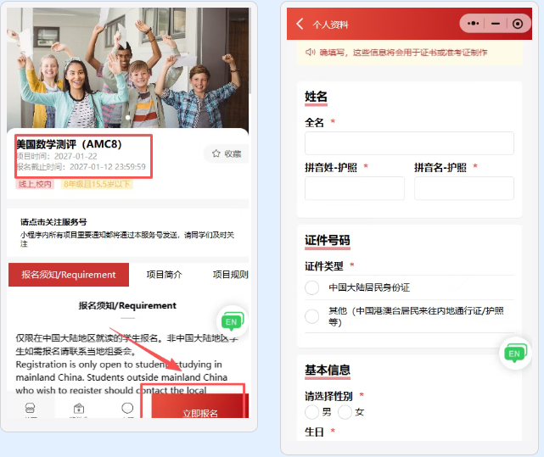Switch to 项目简介 tab
Screen dimensions: 544x457
tap(164, 275)
